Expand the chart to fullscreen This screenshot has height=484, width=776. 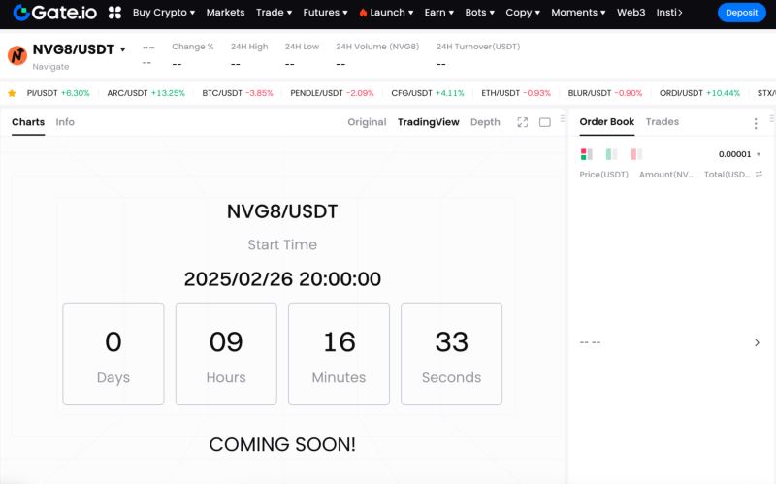click(523, 122)
